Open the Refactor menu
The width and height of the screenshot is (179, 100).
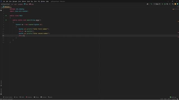(24, 1)
